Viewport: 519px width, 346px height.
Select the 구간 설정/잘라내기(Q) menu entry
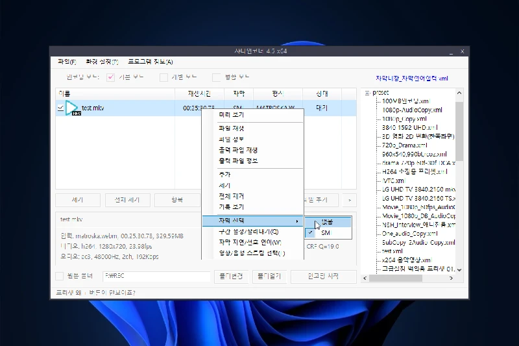(x=253, y=232)
